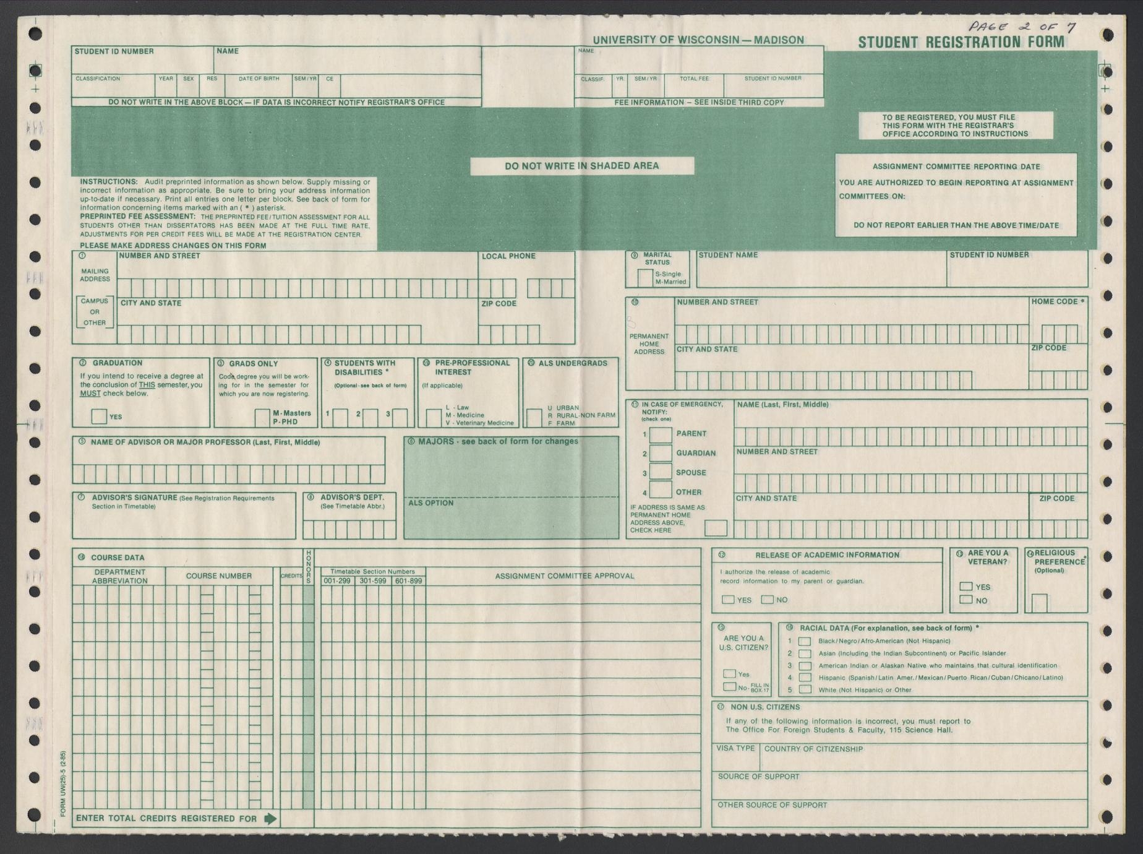Image resolution: width=1143 pixels, height=854 pixels.
Task: Click the Honors shaded column
Action: 308,697
